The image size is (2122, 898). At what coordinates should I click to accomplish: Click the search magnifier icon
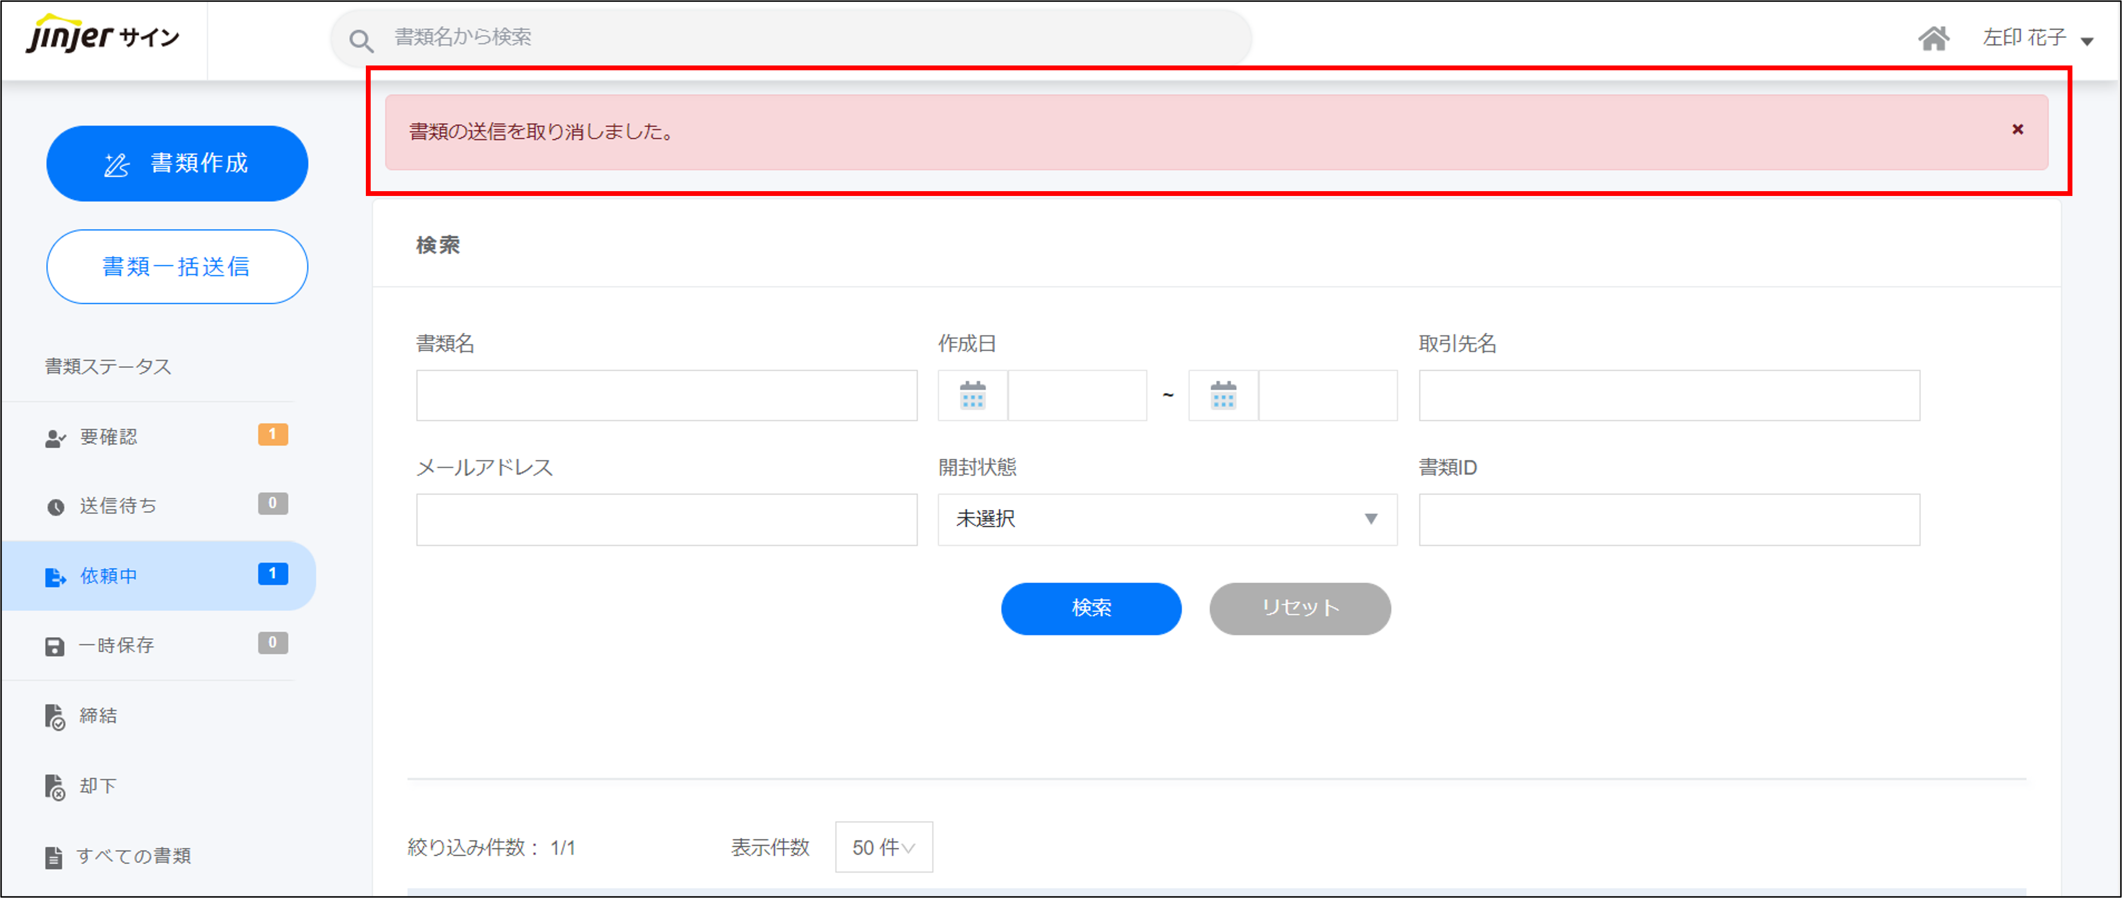tap(361, 39)
